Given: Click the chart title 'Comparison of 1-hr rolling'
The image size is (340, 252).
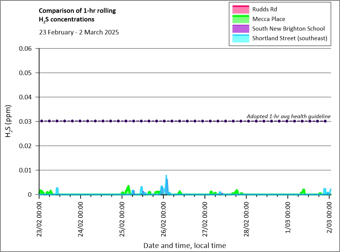Looking at the screenshot, I should pyautogui.click(x=78, y=11).
